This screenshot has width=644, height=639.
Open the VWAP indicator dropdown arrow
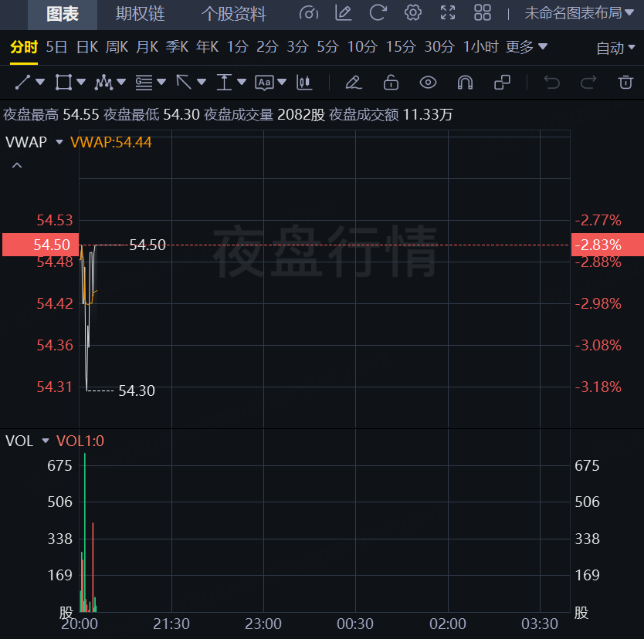coord(59,142)
